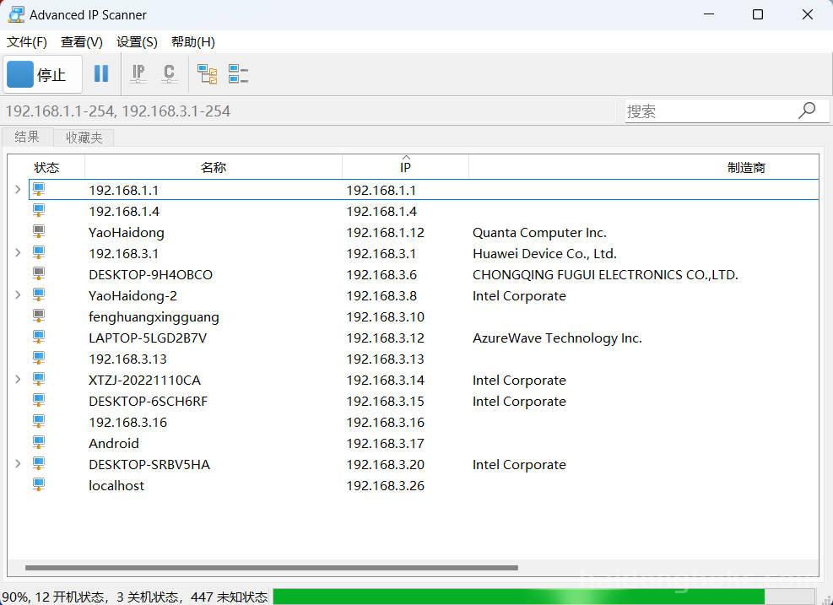
Task: Click the IP toolbar icon
Action: (138, 74)
